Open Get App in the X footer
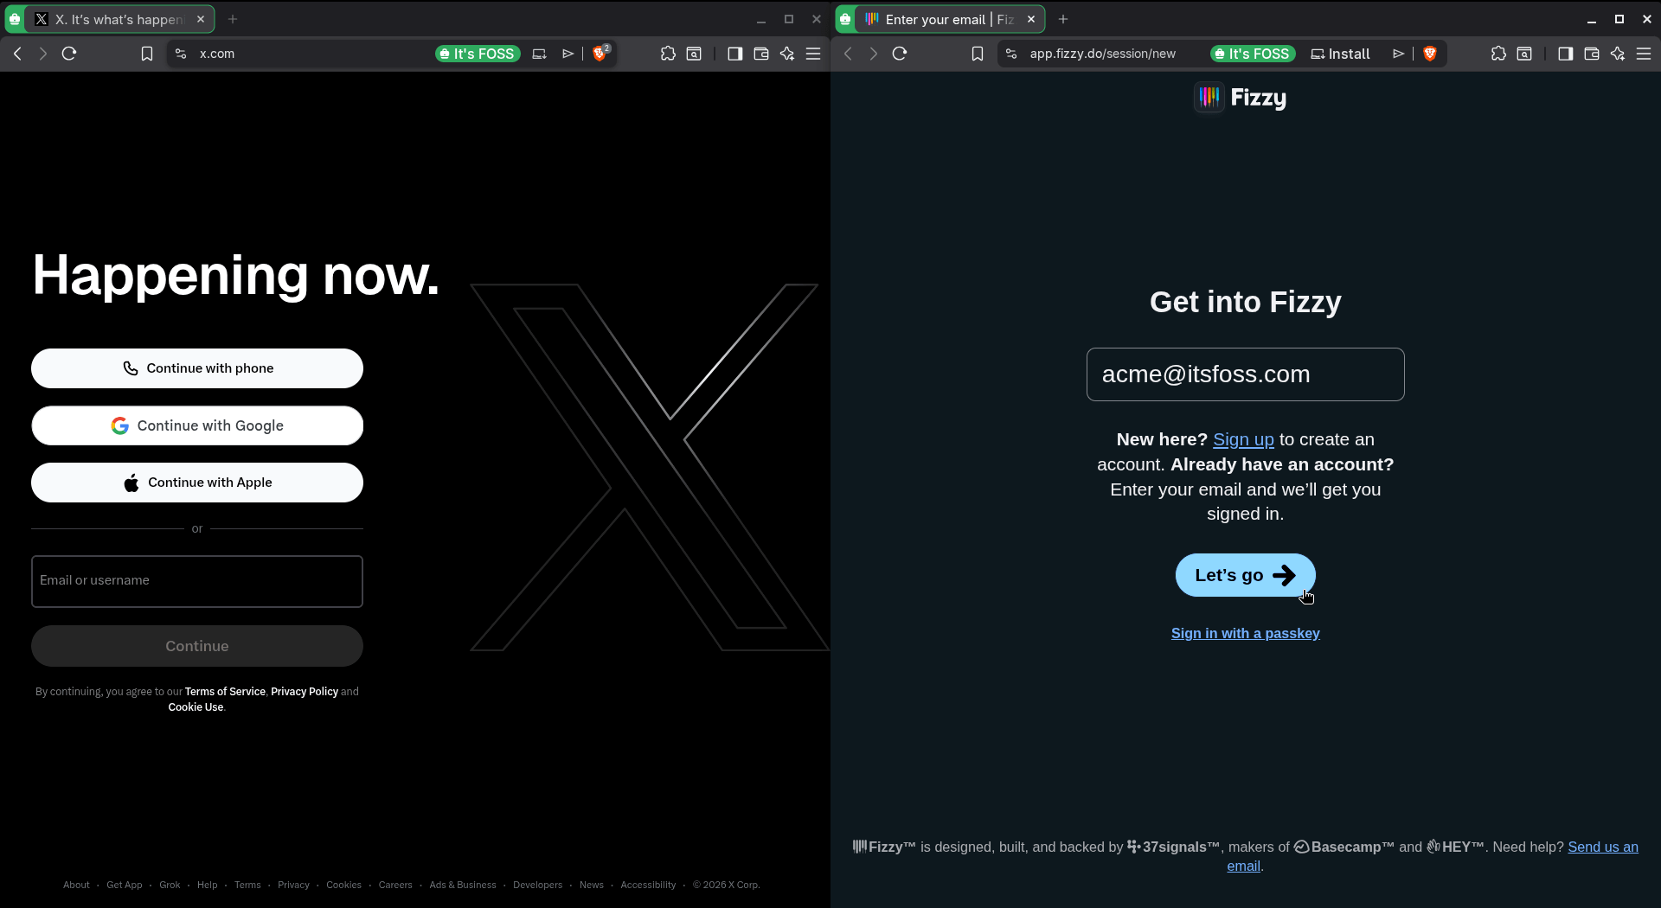Viewport: 1661px width, 908px height. pos(125,885)
